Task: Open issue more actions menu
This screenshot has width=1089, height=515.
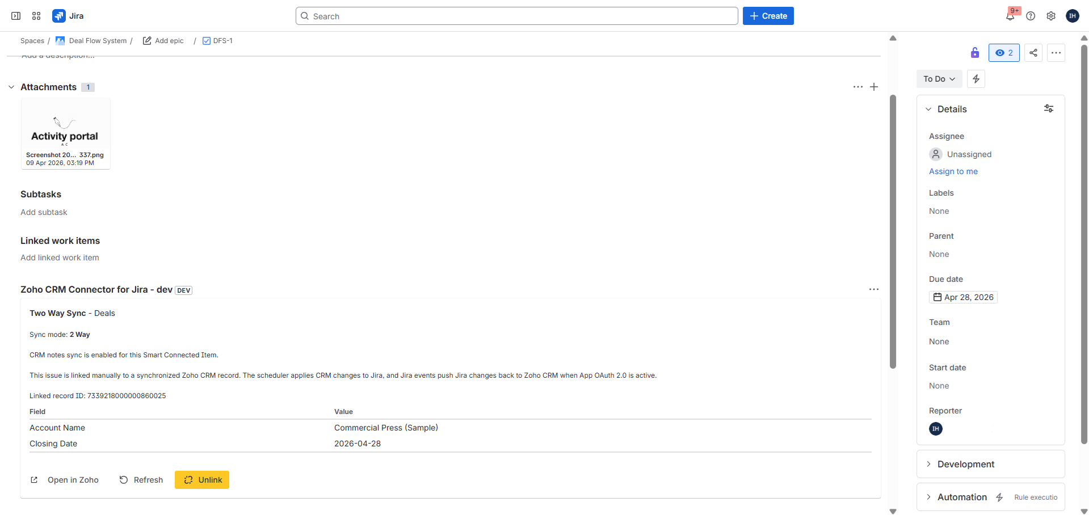Action: (1056, 53)
